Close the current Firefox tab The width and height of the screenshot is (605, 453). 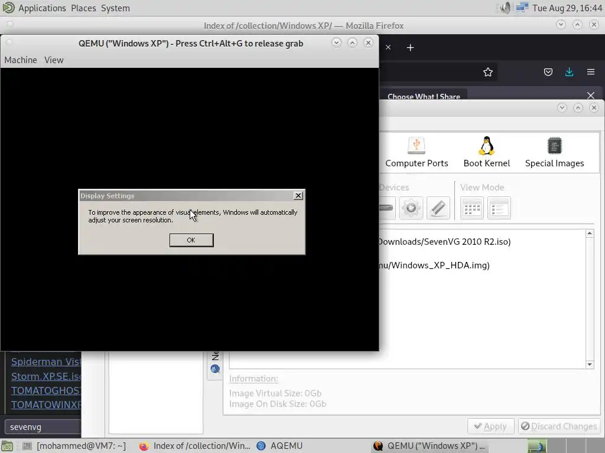[x=388, y=47]
